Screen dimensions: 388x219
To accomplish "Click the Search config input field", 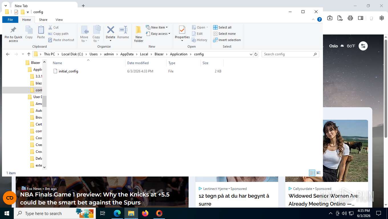I will click(x=290, y=54).
